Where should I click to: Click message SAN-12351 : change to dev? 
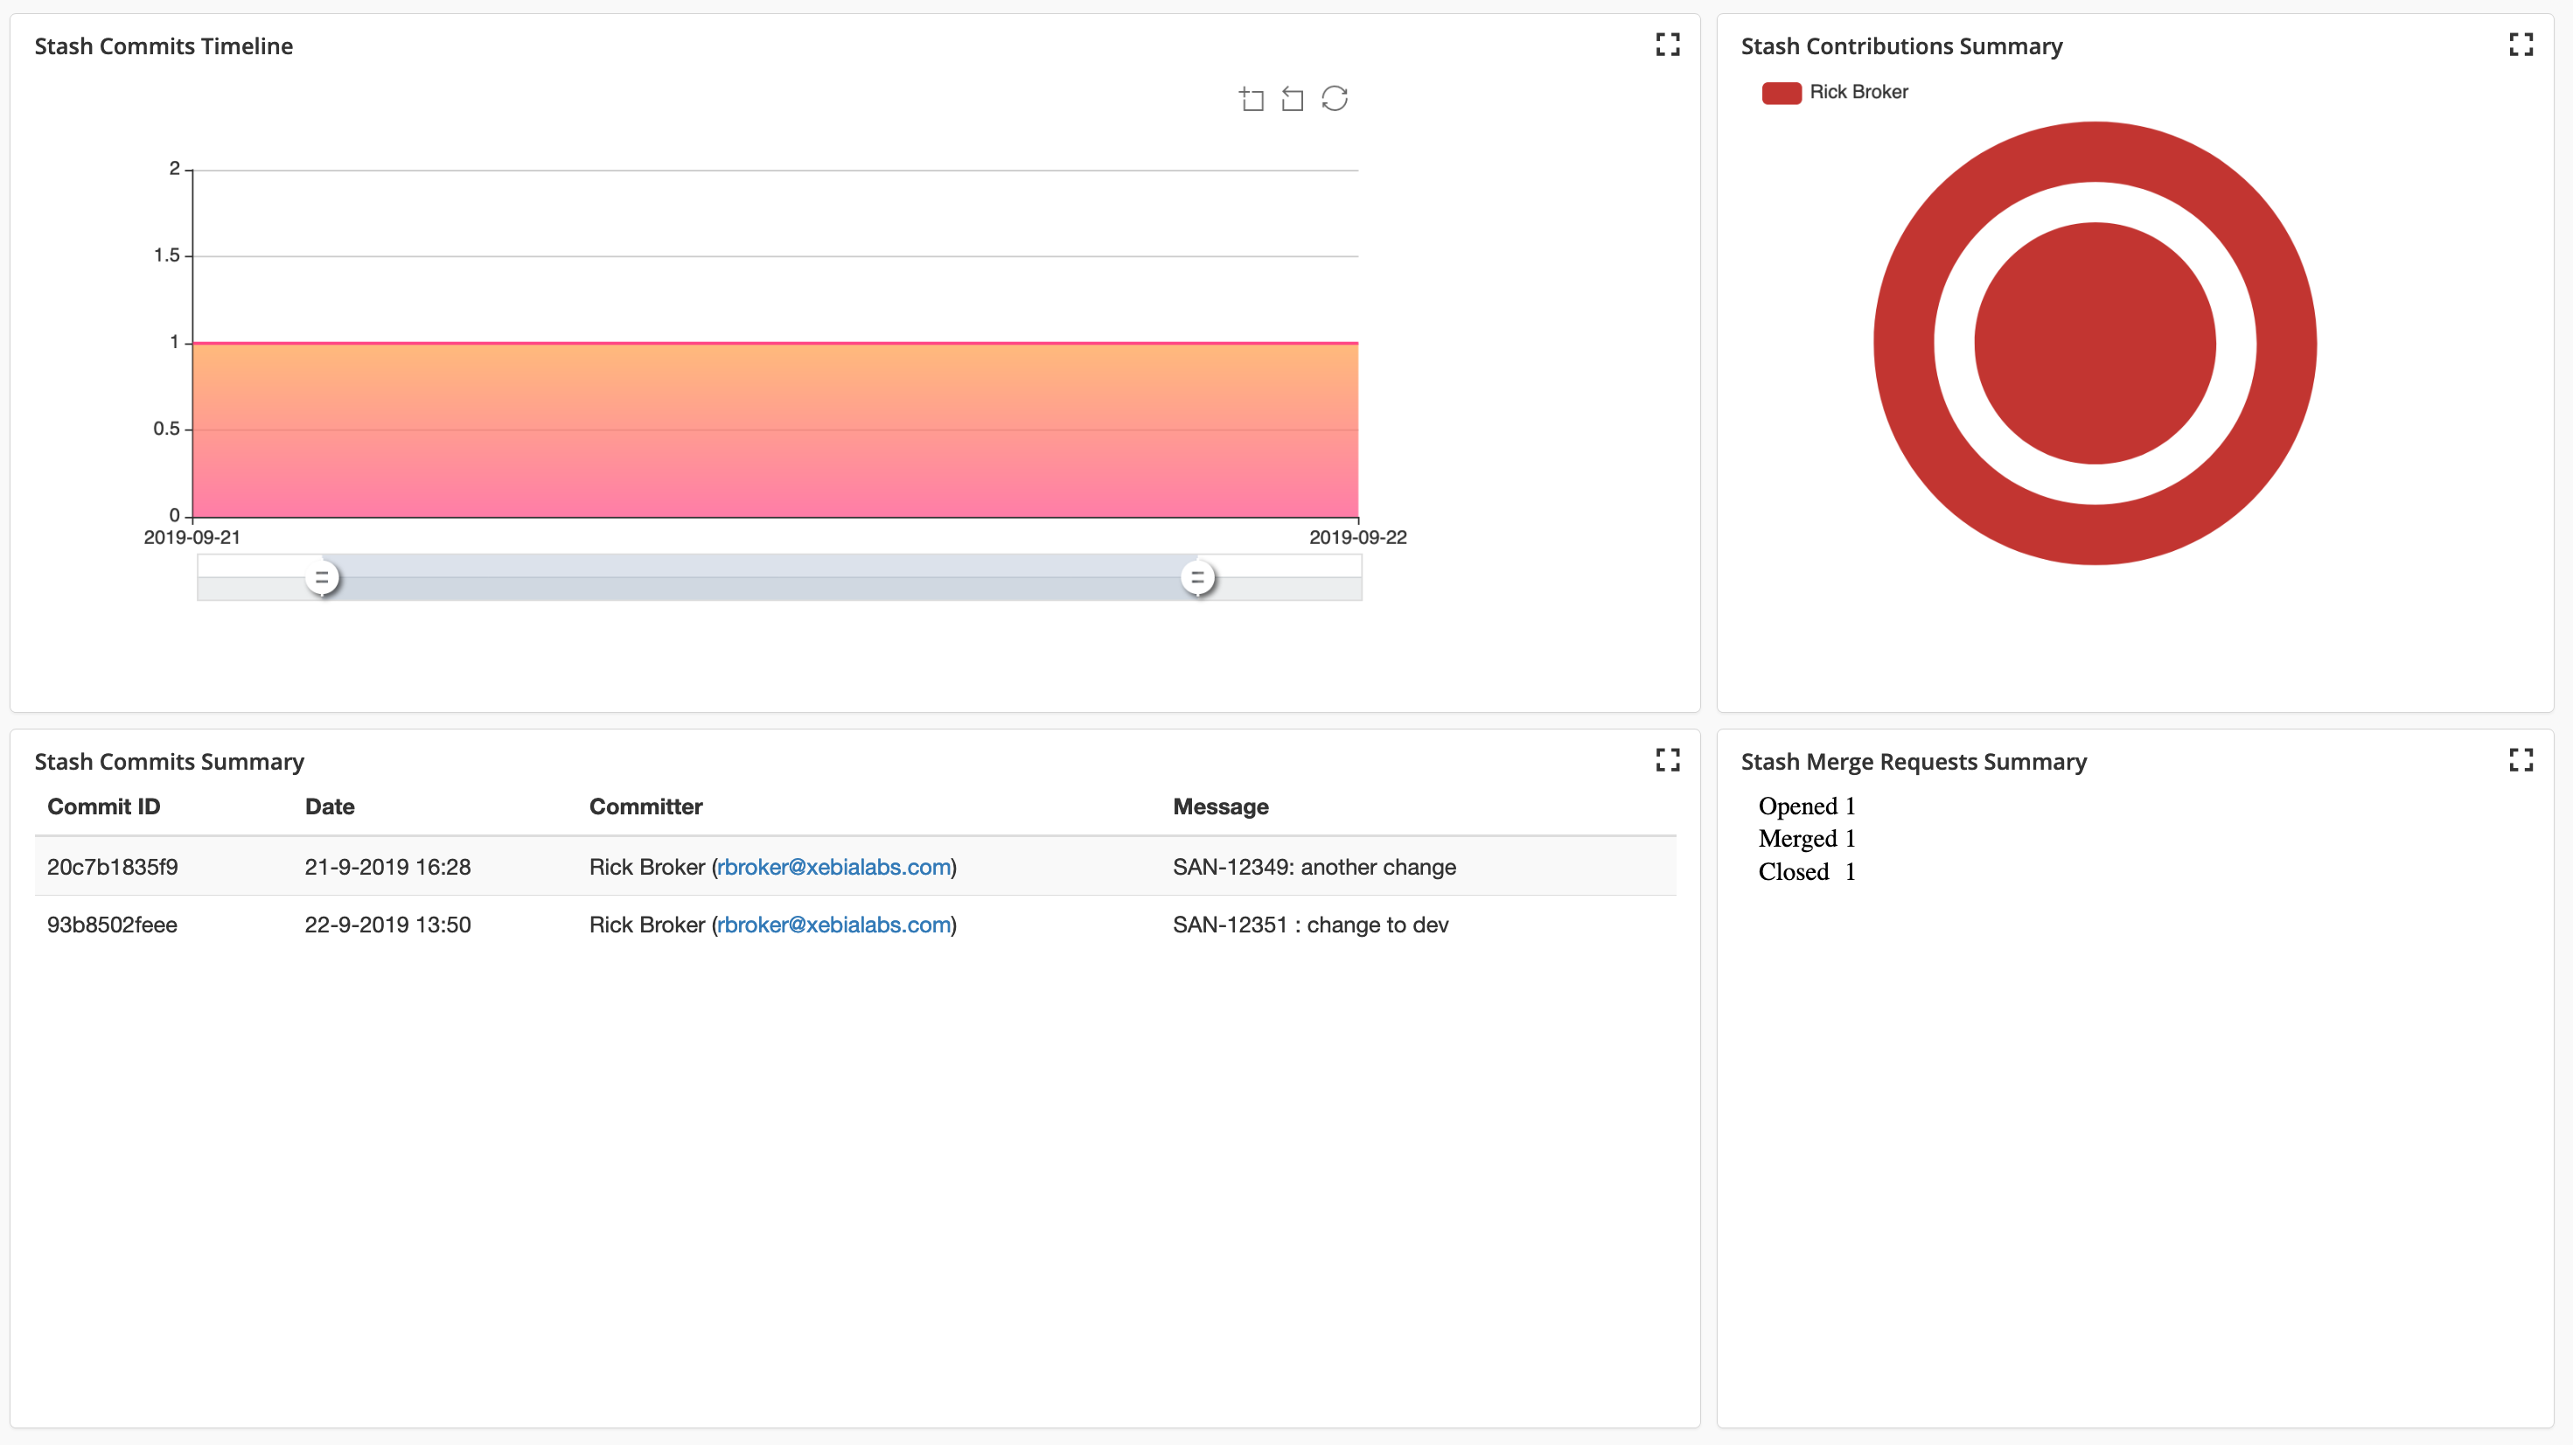point(1310,925)
